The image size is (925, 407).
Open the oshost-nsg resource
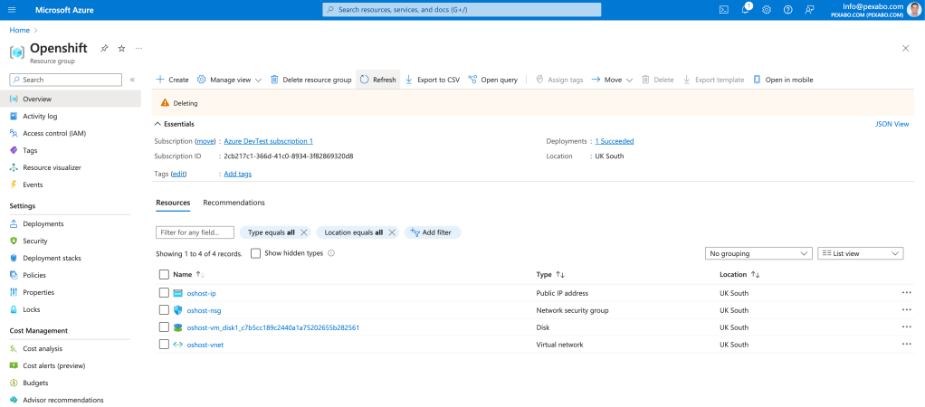(x=205, y=310)
